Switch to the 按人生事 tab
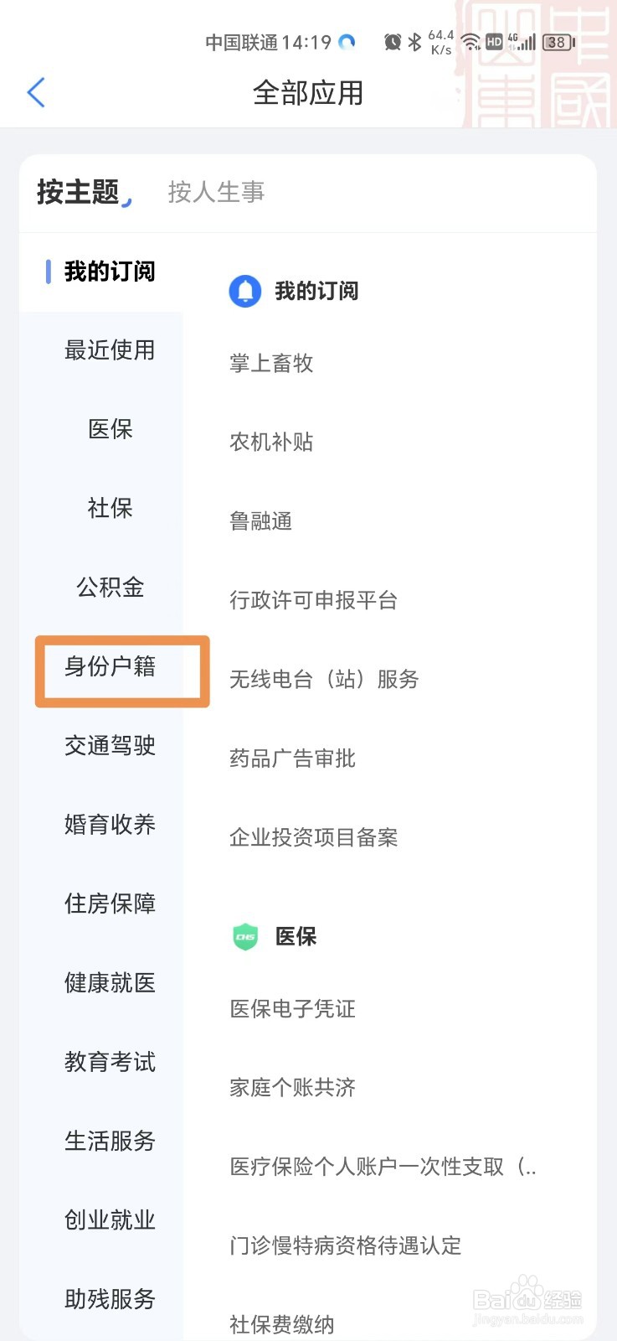The height and width of the screenshot is (1341, 617). pyautogui.click(x=216, y=192)
